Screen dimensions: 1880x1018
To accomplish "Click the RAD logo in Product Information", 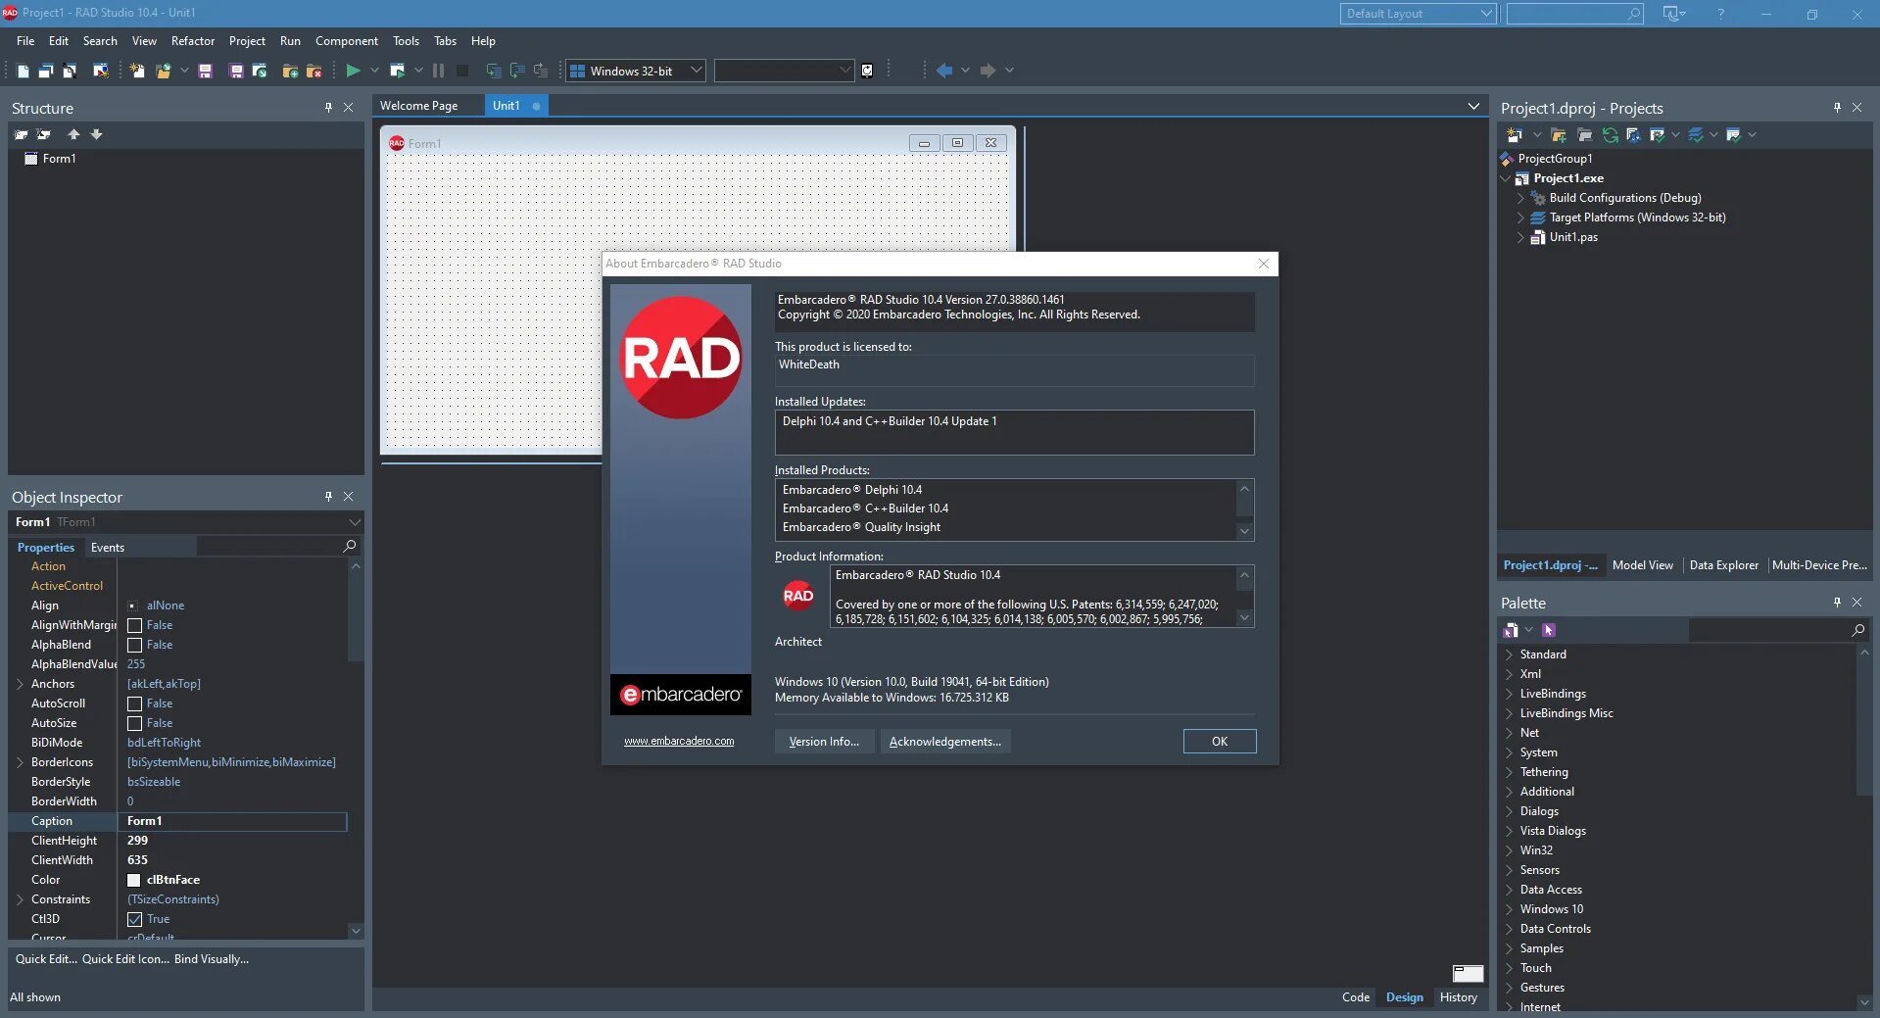I will tap(798, 596).
